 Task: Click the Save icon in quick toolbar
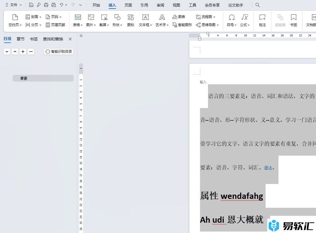(31, 5)
